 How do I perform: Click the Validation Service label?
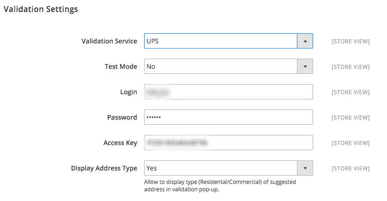click(x=109, y=41)
